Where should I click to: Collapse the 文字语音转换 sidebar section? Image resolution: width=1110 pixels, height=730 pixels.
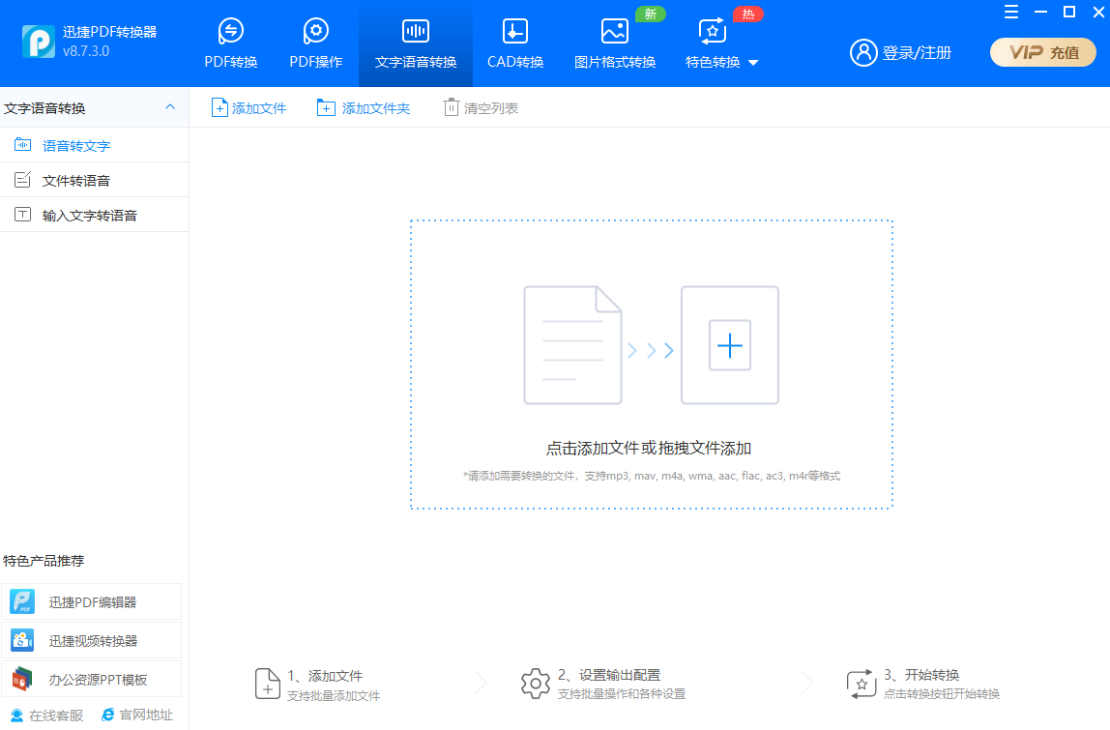(x=170, y=107)
